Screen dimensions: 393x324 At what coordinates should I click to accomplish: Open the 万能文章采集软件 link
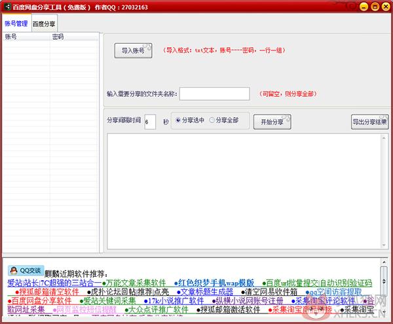click(x=136, y=283)
